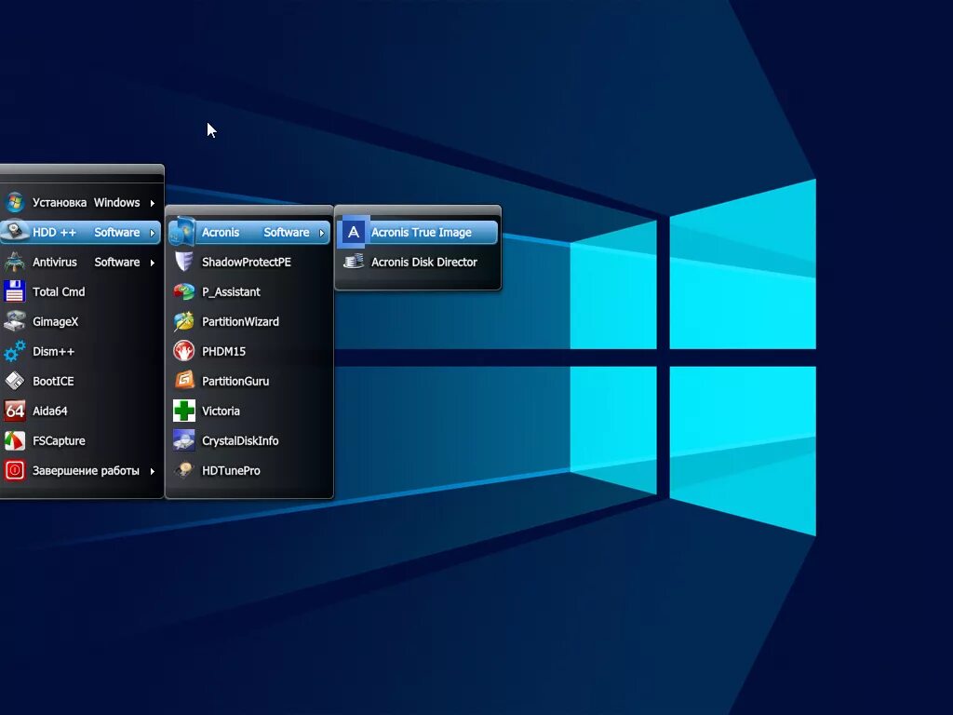This screenshot has height=715, width=953.
Task: Launch ShadowProtectPE from the submenu
Action: [x=249, y=262]
